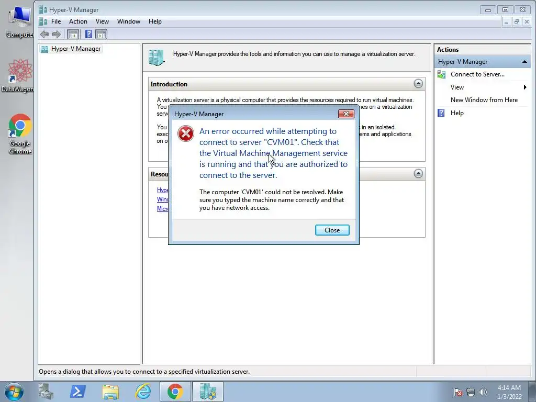Screen dimensions: 536x402
Task: Dismiss error dialog with red X button
Action: click(x=346, y=114)
